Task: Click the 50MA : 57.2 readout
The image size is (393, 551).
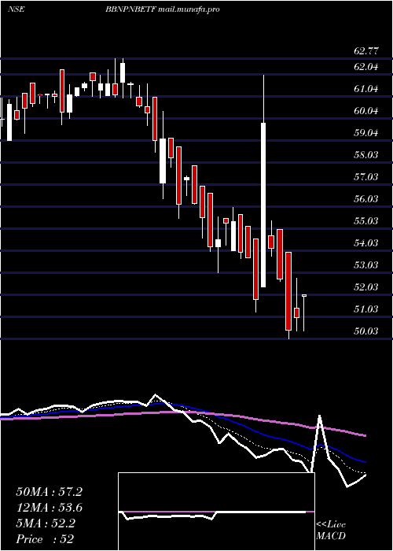Action: 49,492
